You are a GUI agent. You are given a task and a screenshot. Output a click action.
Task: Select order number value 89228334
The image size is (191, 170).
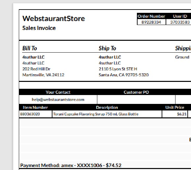click(x=151, y=22)
